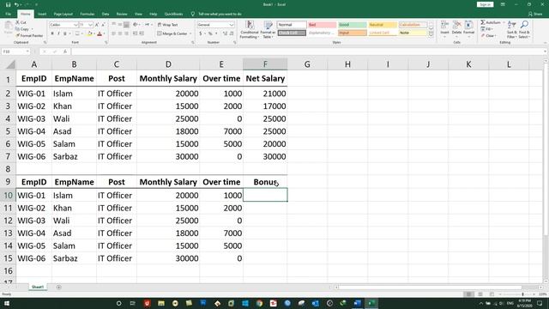Click the Save icon in the title bar
Image resolution: width=549 pixels, height=309 pixels.
[8, 4]
